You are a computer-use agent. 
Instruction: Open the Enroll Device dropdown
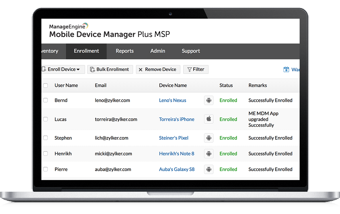coord(63,70)
